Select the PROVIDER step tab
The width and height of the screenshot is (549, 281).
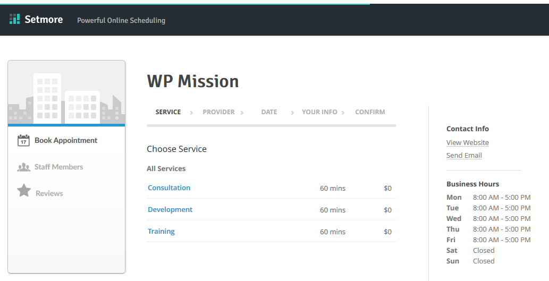[x=218, y=112]
